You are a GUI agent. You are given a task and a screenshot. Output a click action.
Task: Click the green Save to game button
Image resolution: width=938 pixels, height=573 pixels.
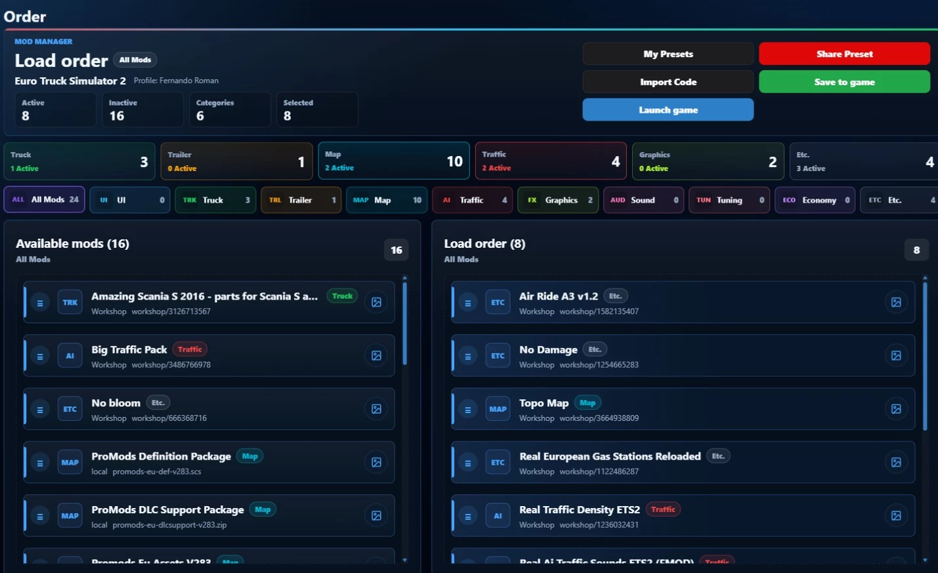(x=844, y=82)
